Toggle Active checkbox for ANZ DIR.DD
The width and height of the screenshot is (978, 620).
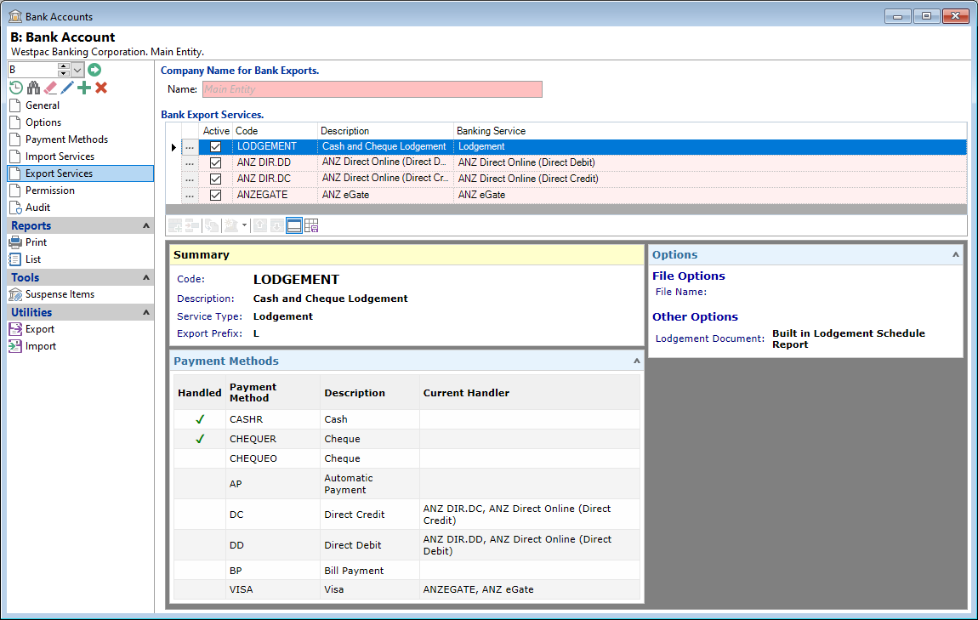tap(215, 163)
